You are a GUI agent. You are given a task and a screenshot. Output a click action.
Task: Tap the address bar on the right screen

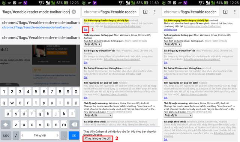[x=190, y=12]
